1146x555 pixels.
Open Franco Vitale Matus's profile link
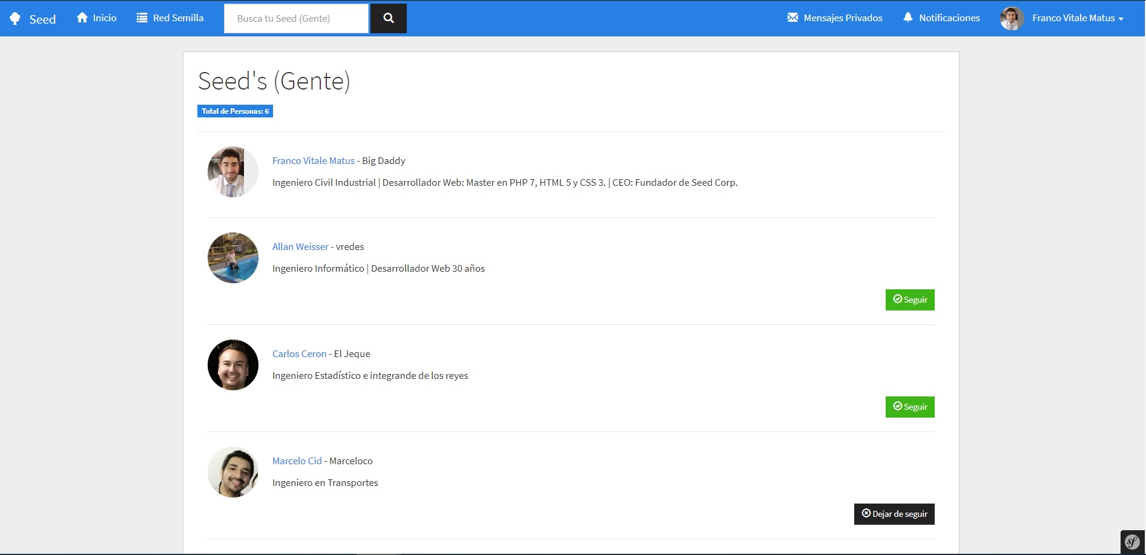(x=313, y=160)
